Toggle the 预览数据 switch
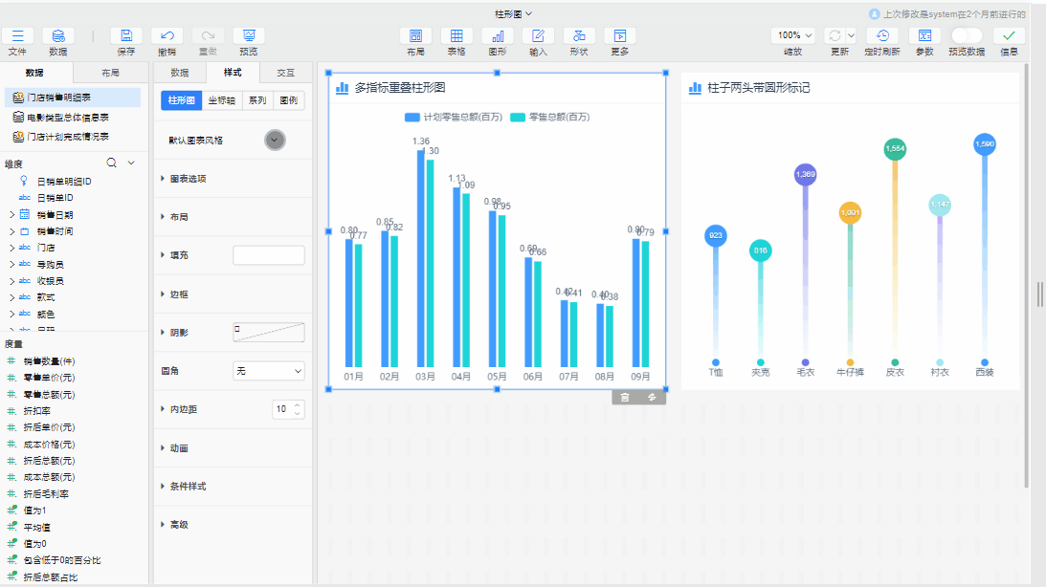The width and height of the screenshot is (1046, 587). click(x=966, y=35)
